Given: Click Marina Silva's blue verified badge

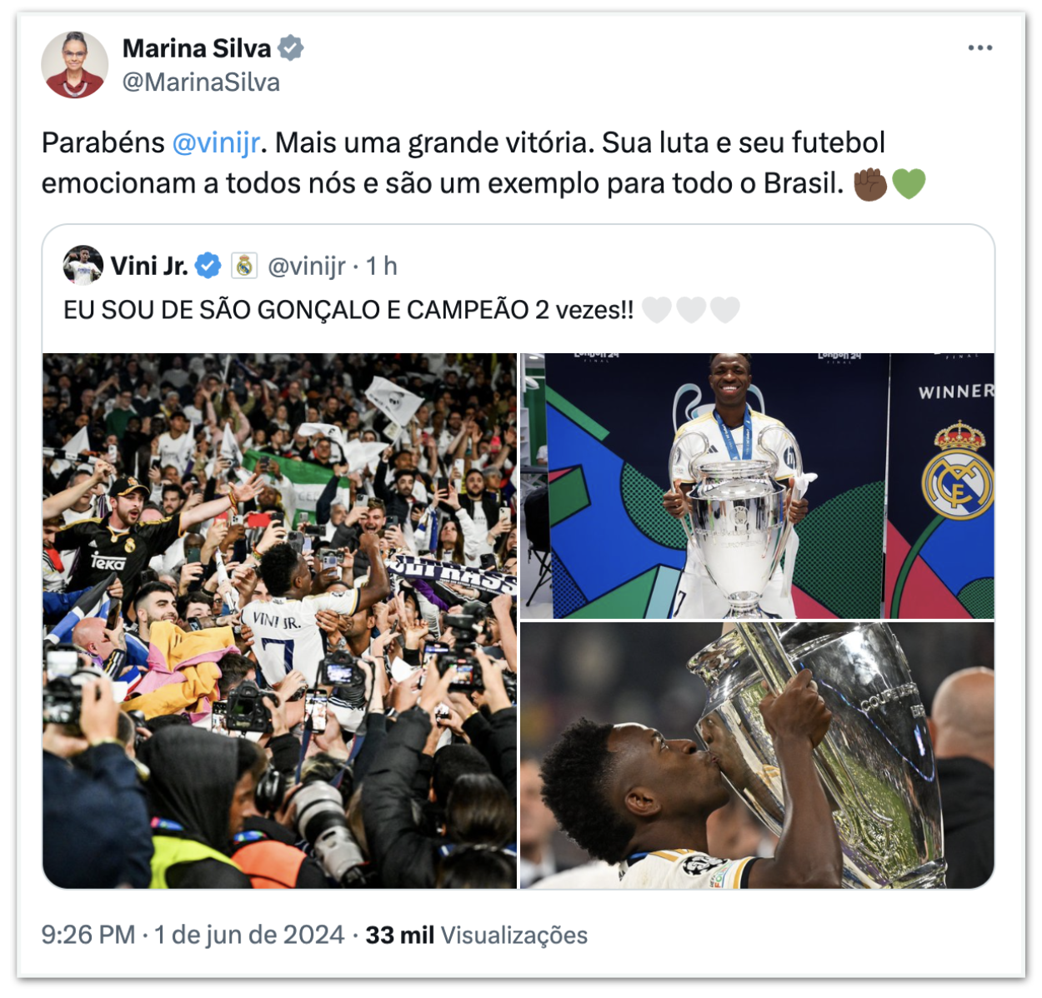Looking at the screenshot, I should (290, 48).
